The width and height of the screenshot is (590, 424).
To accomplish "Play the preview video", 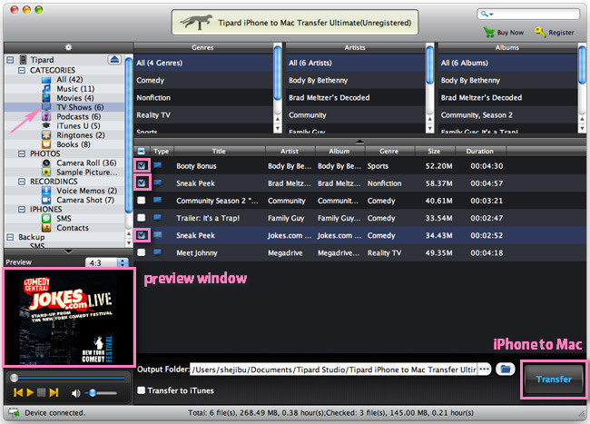I will coord(30,393).
